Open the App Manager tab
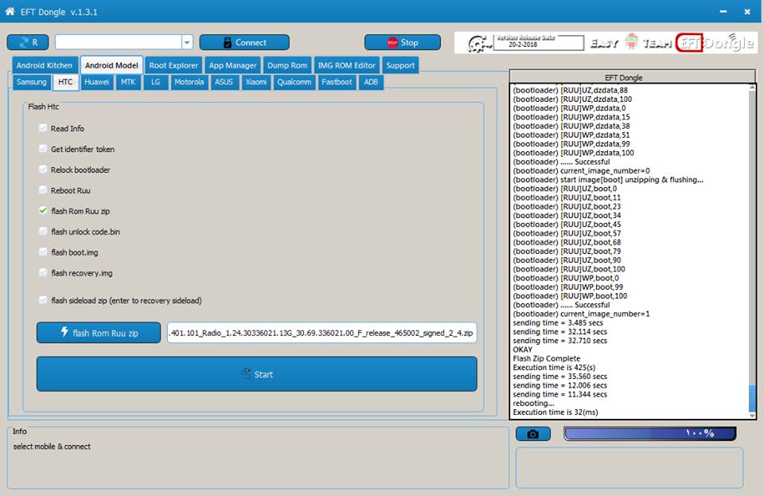The height and width of the screenshot is (496, 764). point(232,65)
